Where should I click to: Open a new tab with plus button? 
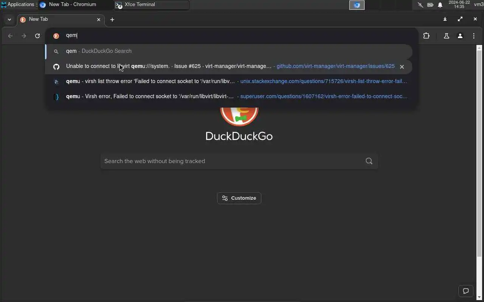point(112,20)
